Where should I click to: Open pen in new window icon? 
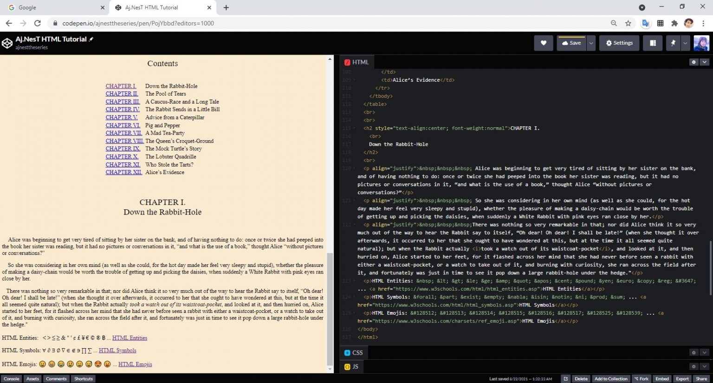click(565, 379)
